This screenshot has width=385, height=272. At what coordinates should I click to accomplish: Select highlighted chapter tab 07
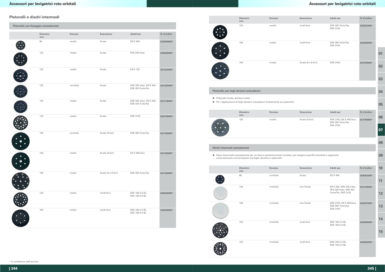(x=381, y=130)
